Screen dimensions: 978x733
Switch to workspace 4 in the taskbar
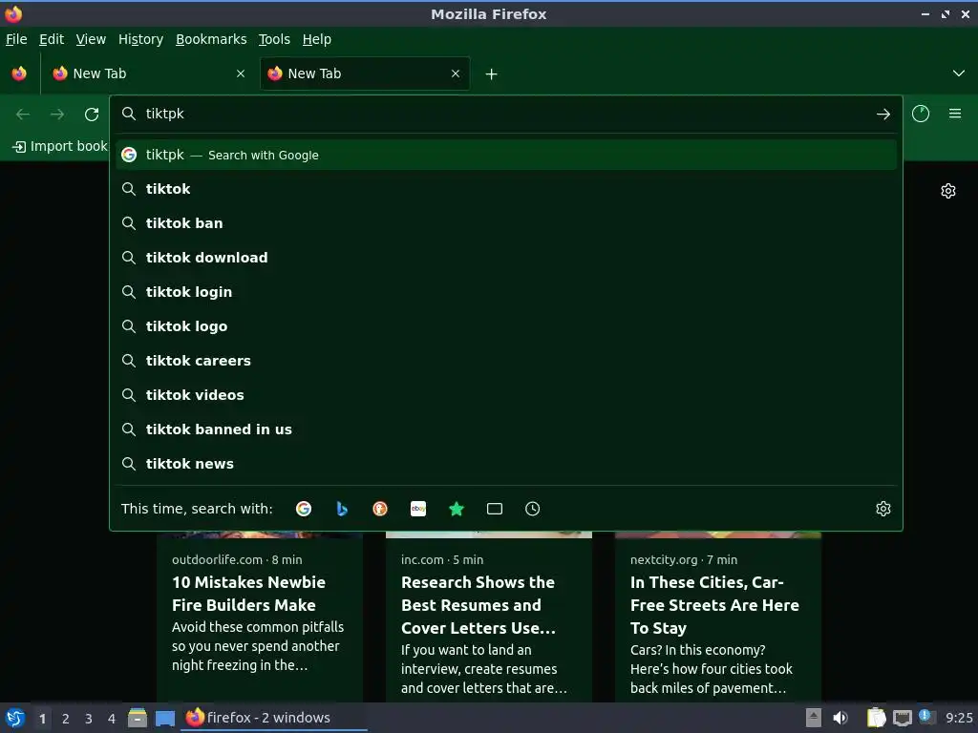[x=112, y=719]
